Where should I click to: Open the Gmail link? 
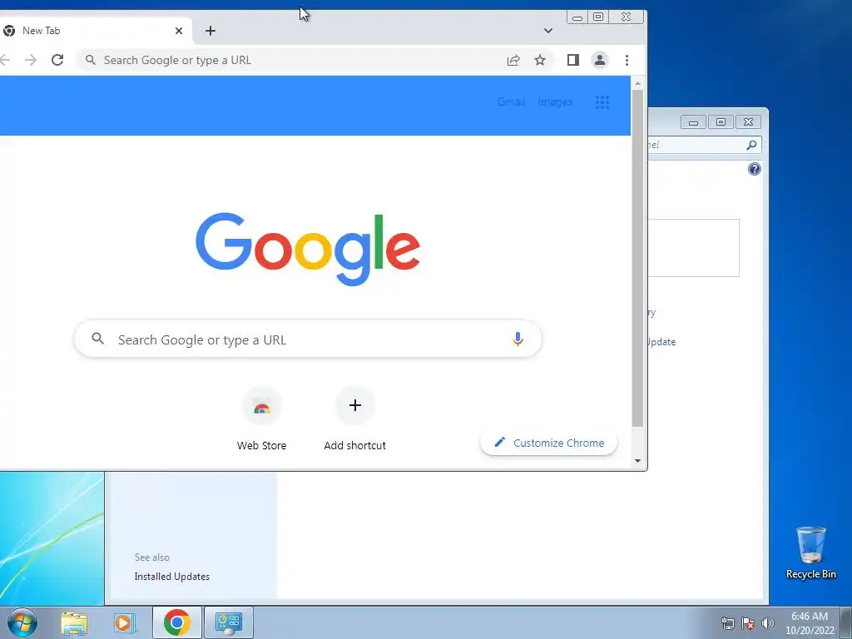[511, 102]
